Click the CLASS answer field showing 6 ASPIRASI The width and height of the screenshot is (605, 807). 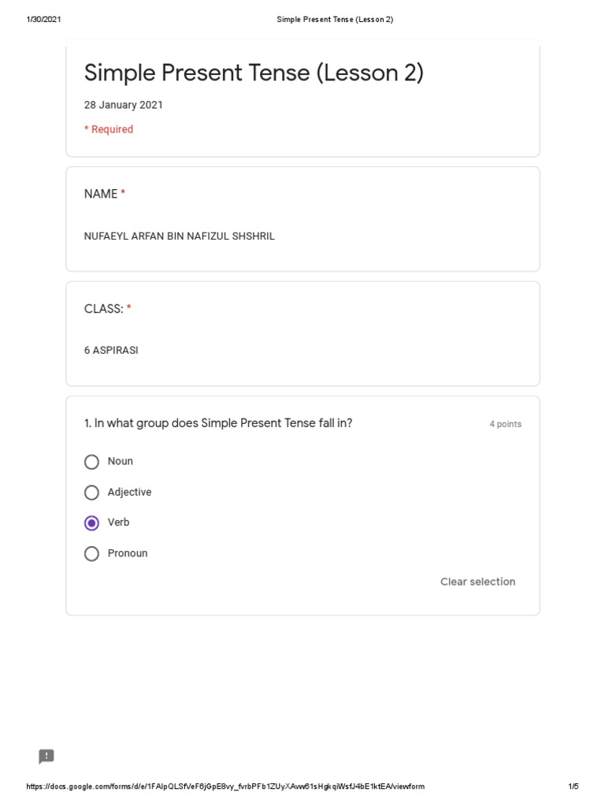pyautogui.click(x=111, y=351)
